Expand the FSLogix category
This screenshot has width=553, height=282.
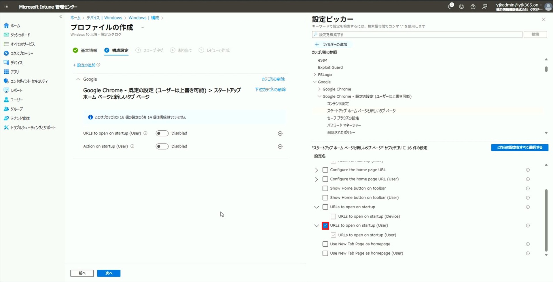[x=315, y=75]
